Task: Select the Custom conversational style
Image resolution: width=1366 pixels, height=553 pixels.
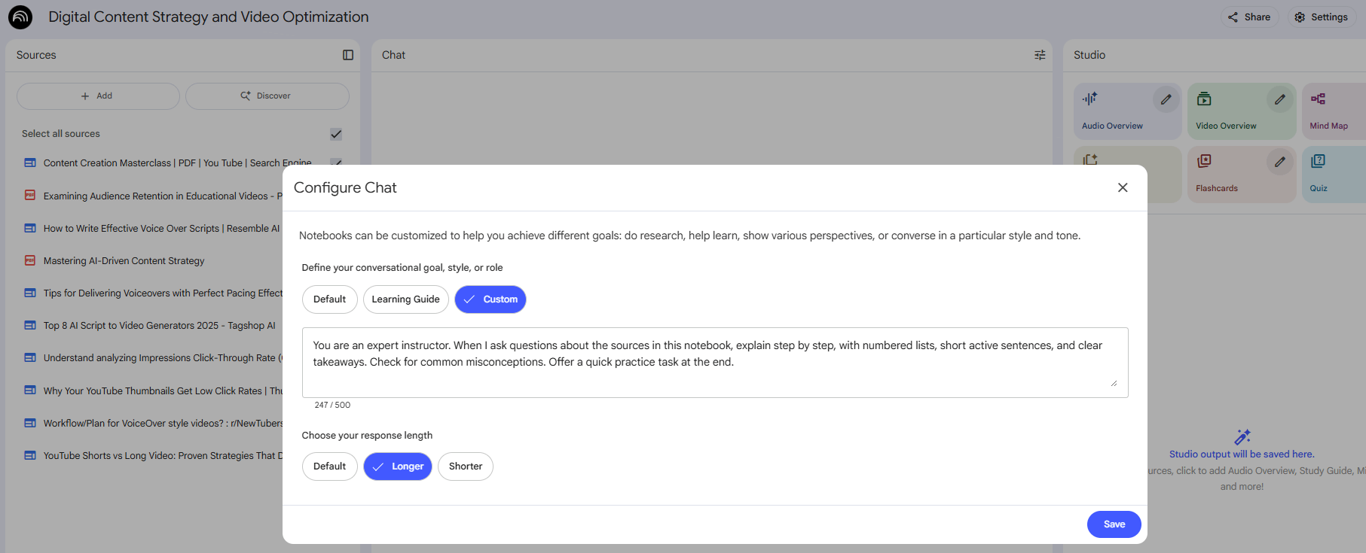Action: 490,299
